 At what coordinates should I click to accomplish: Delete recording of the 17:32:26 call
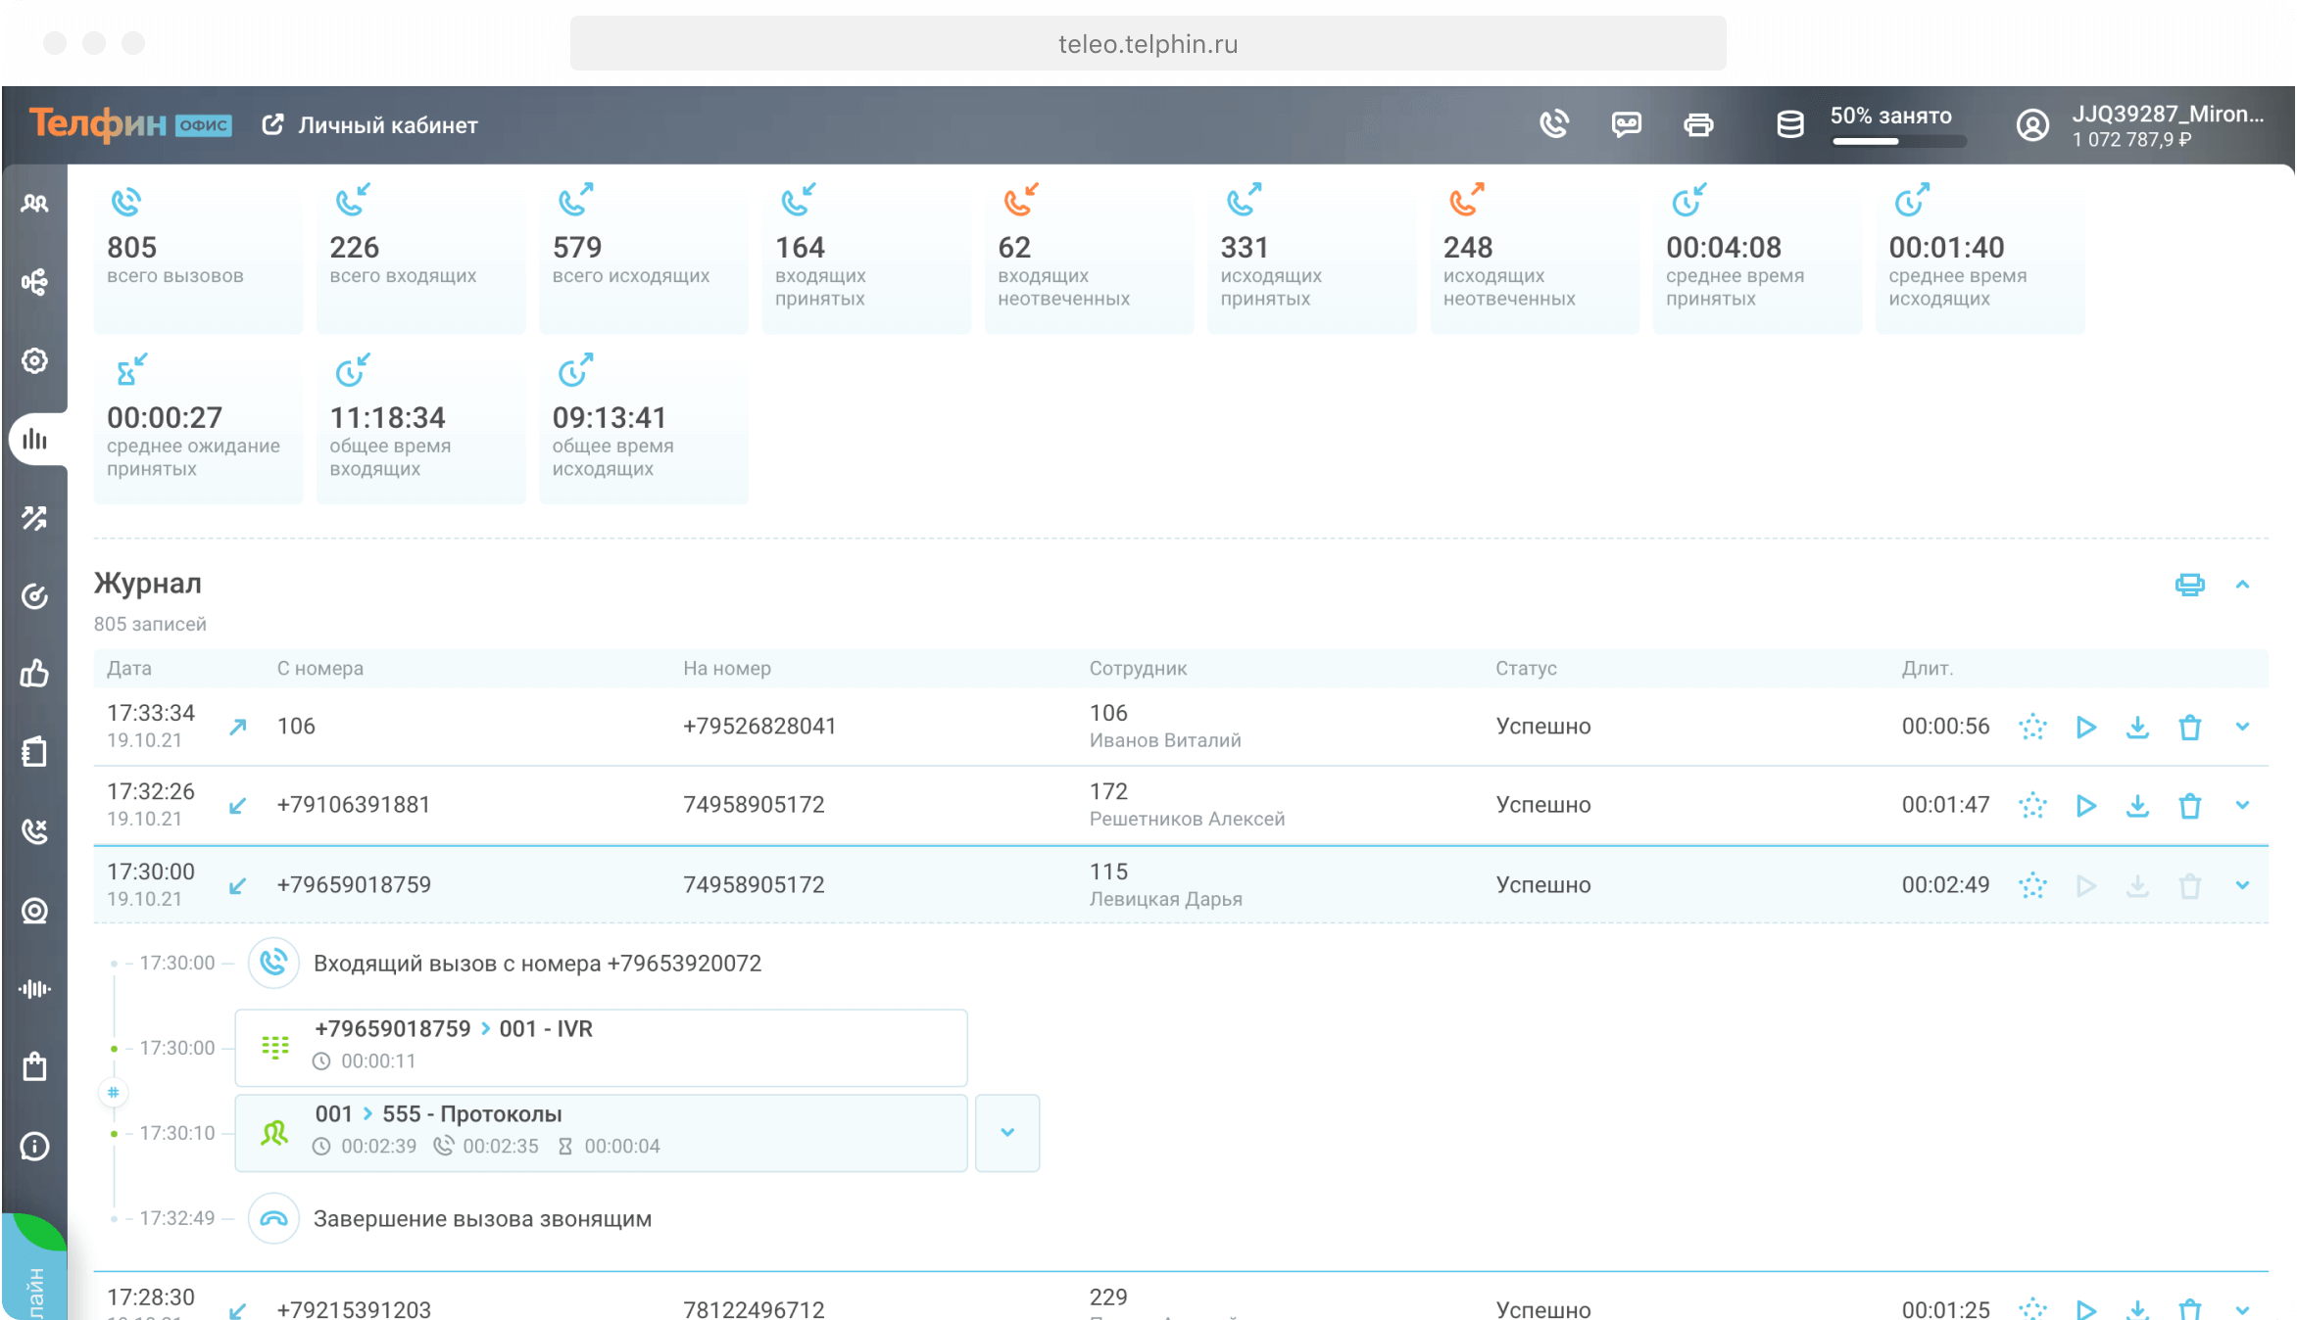coord(2189,806)
